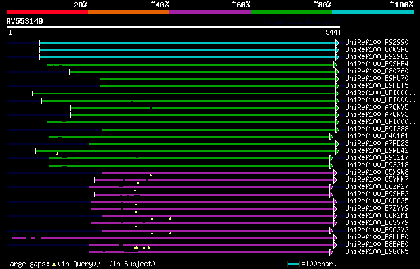Image resolution: width=420 pixels, height=269 pixels.
Task: Select hit label UniRef100_Q40161
Action: click(377, 136)
